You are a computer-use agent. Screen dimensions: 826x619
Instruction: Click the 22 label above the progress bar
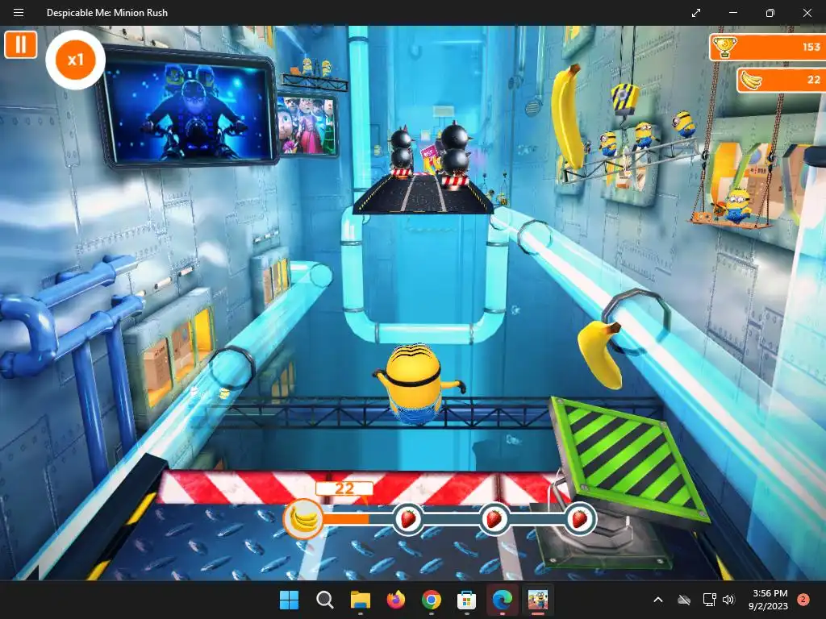pyautogui.click(x=344, y=488)
